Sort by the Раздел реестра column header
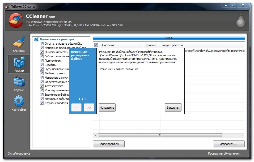Viewport: 254px width, 162px height. pos(172,45)
